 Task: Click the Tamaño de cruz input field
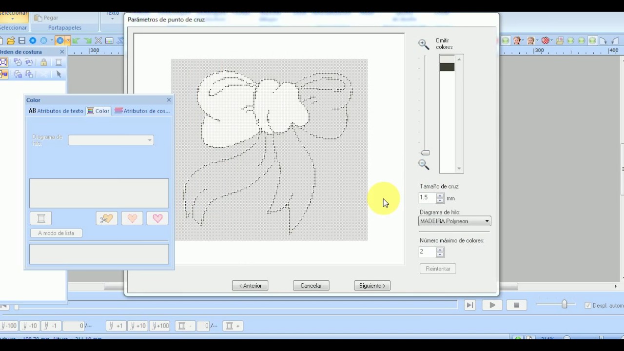pyautogui.click(x=428, y=198)
